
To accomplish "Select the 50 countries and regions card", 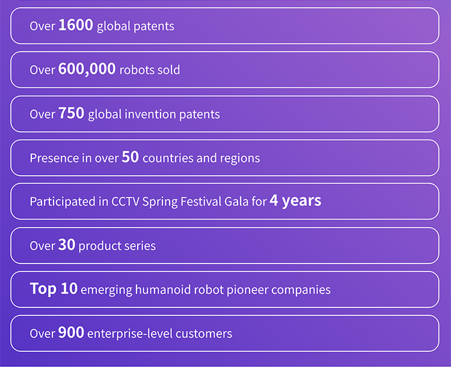I will pos(225,158).
